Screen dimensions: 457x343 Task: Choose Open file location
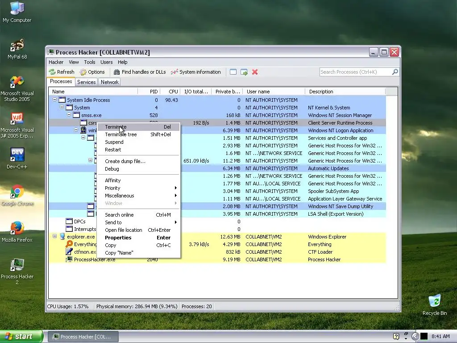pyautogui.click(x=139, y=230)
